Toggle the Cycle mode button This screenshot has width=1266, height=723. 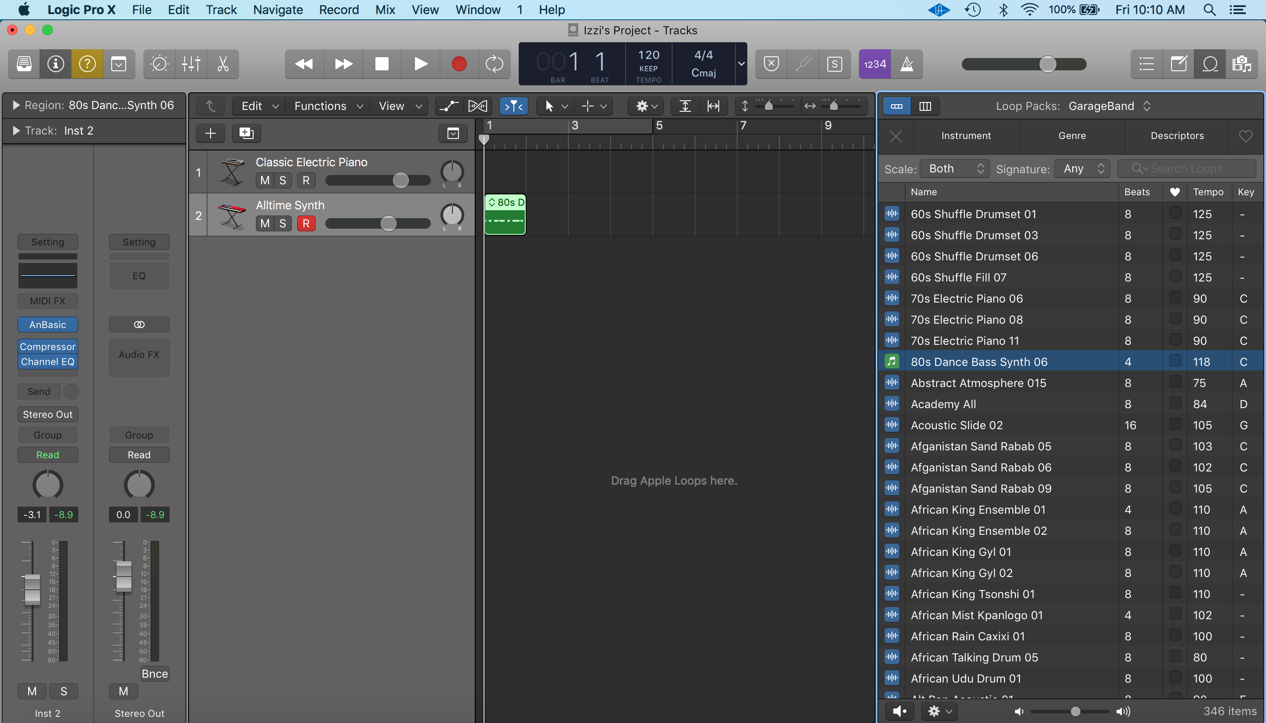coord(494,64)
